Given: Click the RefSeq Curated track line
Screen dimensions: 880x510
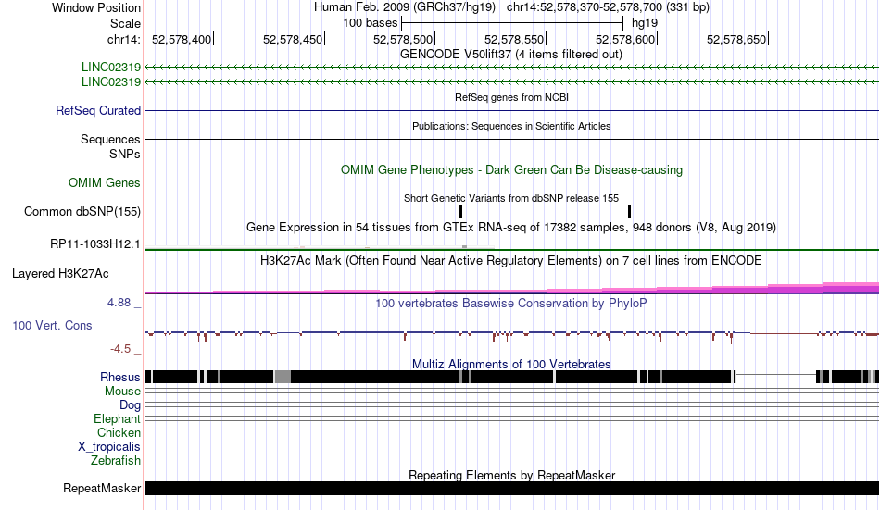Looking at the screenshot, I should click(x=512, y=110).
